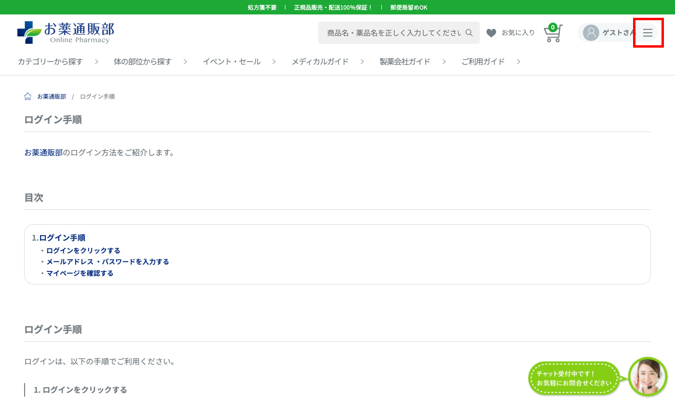Open the 製薬会社ガイド menu

click(x=405, y=62)
